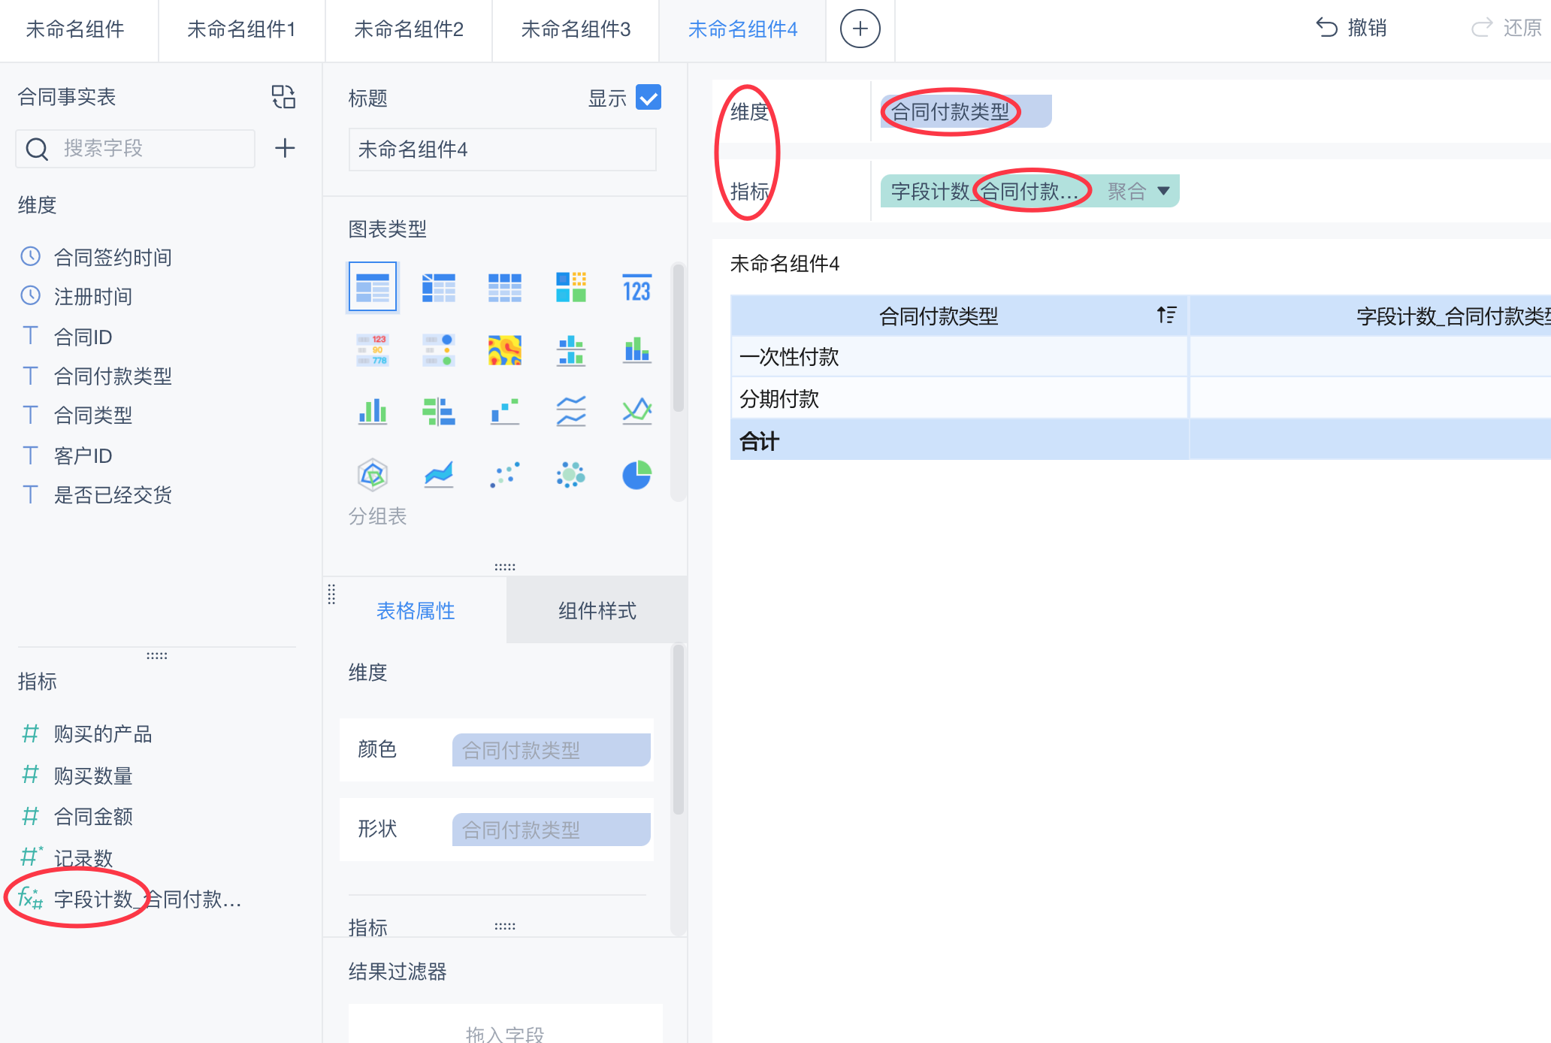Click the 撤销 undo button
This screenshot has width=1551, height=1043.
[x=1351, y=29]
